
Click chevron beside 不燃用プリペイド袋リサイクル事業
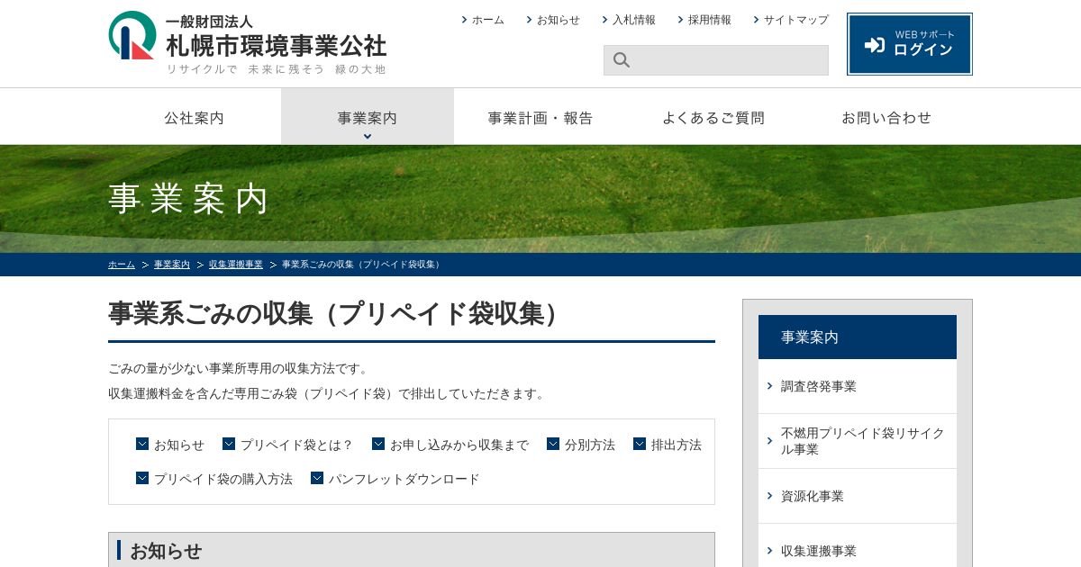click(769, 441)
